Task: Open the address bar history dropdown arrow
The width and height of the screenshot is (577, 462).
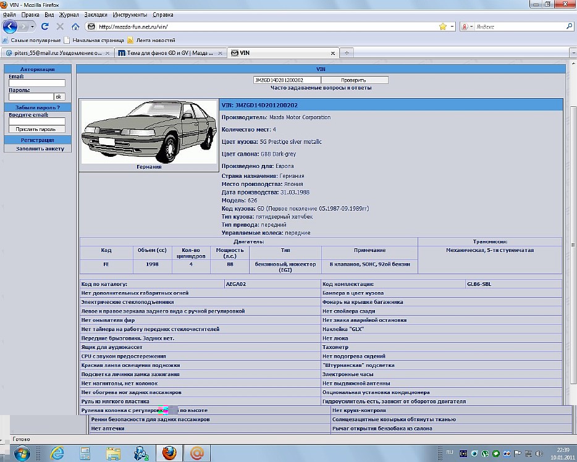Action: click(x=452, y=27)
